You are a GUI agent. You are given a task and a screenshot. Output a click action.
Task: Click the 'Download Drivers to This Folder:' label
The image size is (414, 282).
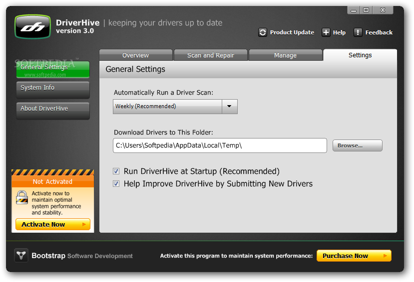click(x=163, y=132)
